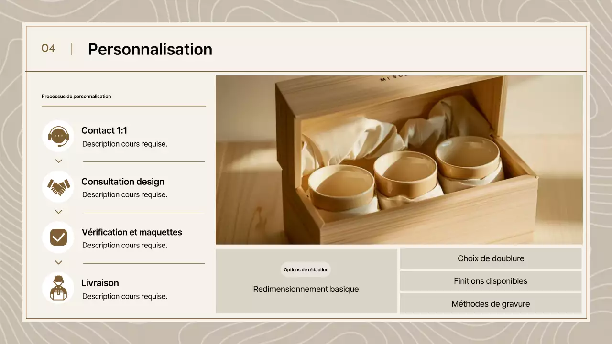Click the Méthodes de gravure entry
This screenshot has width=612, height=344.
(x=491, y=303)
